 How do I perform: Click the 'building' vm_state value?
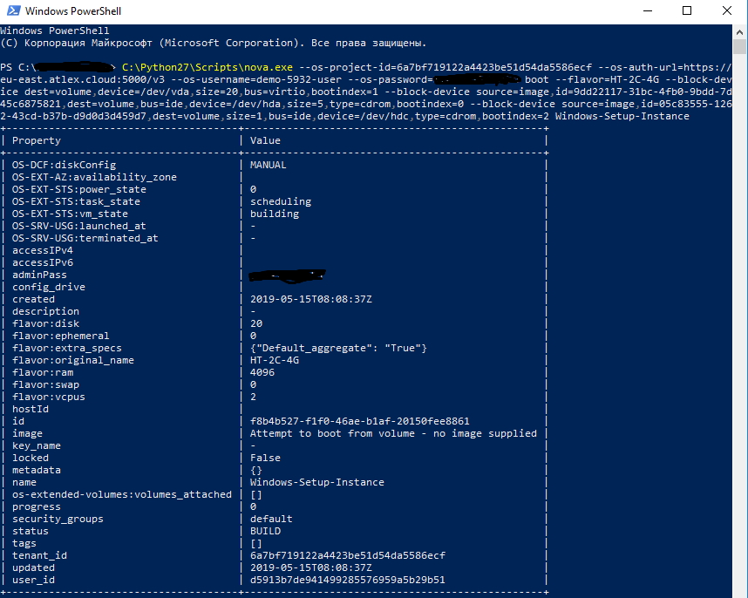tap(275, 214)
